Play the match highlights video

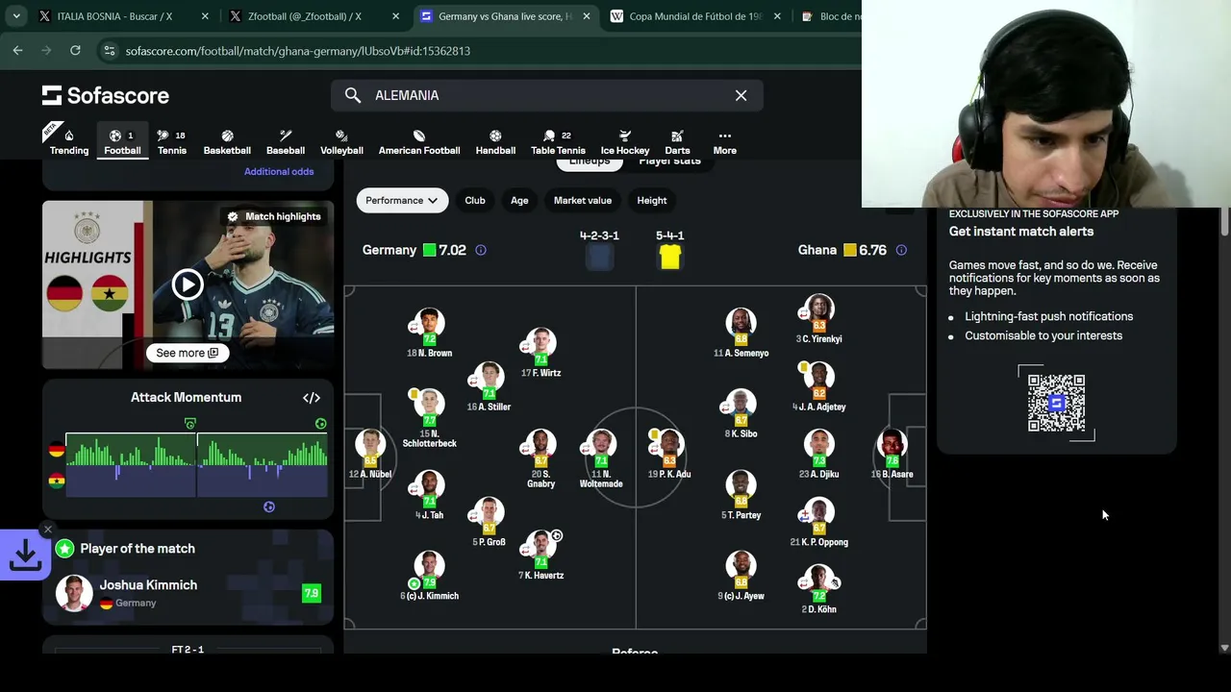click(188, 284)
